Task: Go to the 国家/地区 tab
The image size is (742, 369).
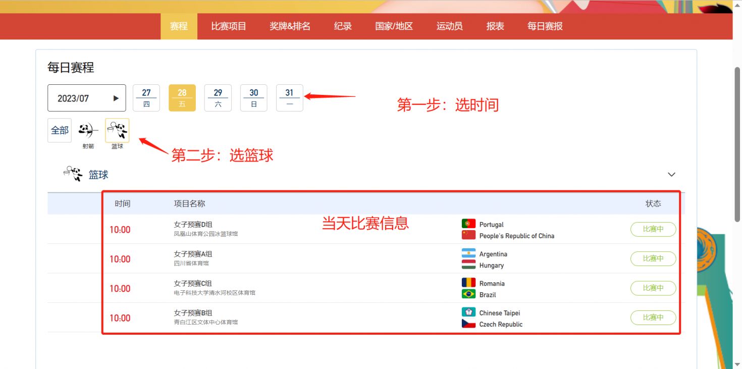Action: tap(394, 26)
